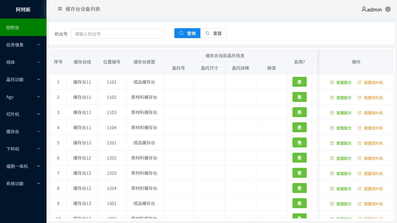Toggle 启用 是 button for row 1102

[x=300, y=97]
